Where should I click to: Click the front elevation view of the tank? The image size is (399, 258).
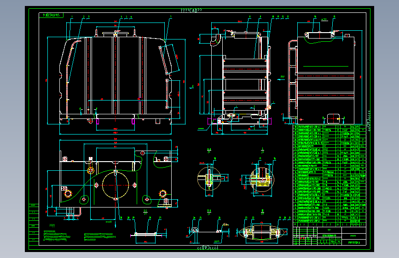point(116,77)
